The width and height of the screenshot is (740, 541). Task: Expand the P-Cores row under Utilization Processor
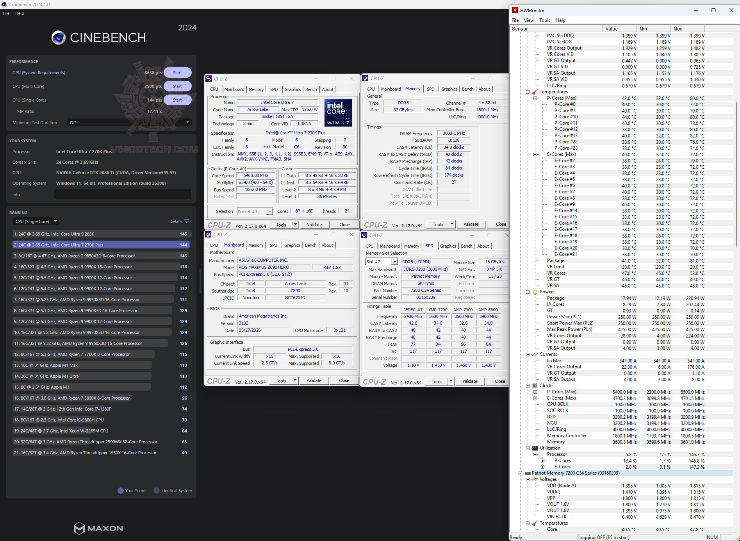click(542, 461)
